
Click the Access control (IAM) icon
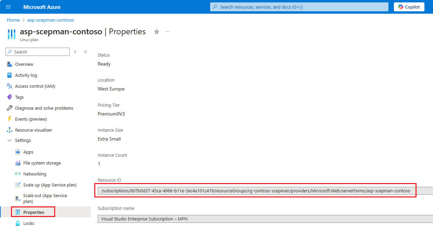10,86
